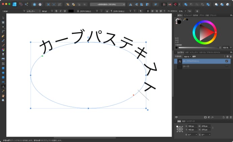Click the eyedropper color picker icon
Image resolution: width=233 pixels, height=142 pixels.
[x=185, y=19]
